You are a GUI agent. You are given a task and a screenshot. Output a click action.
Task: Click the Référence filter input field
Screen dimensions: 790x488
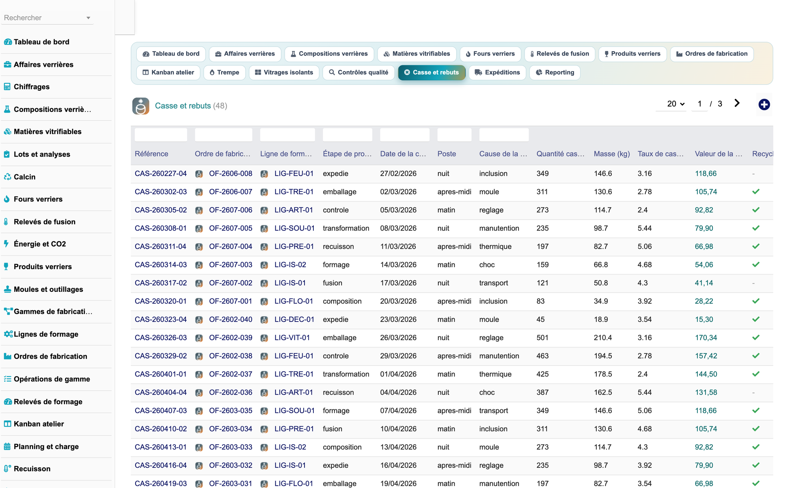[161, 135]
